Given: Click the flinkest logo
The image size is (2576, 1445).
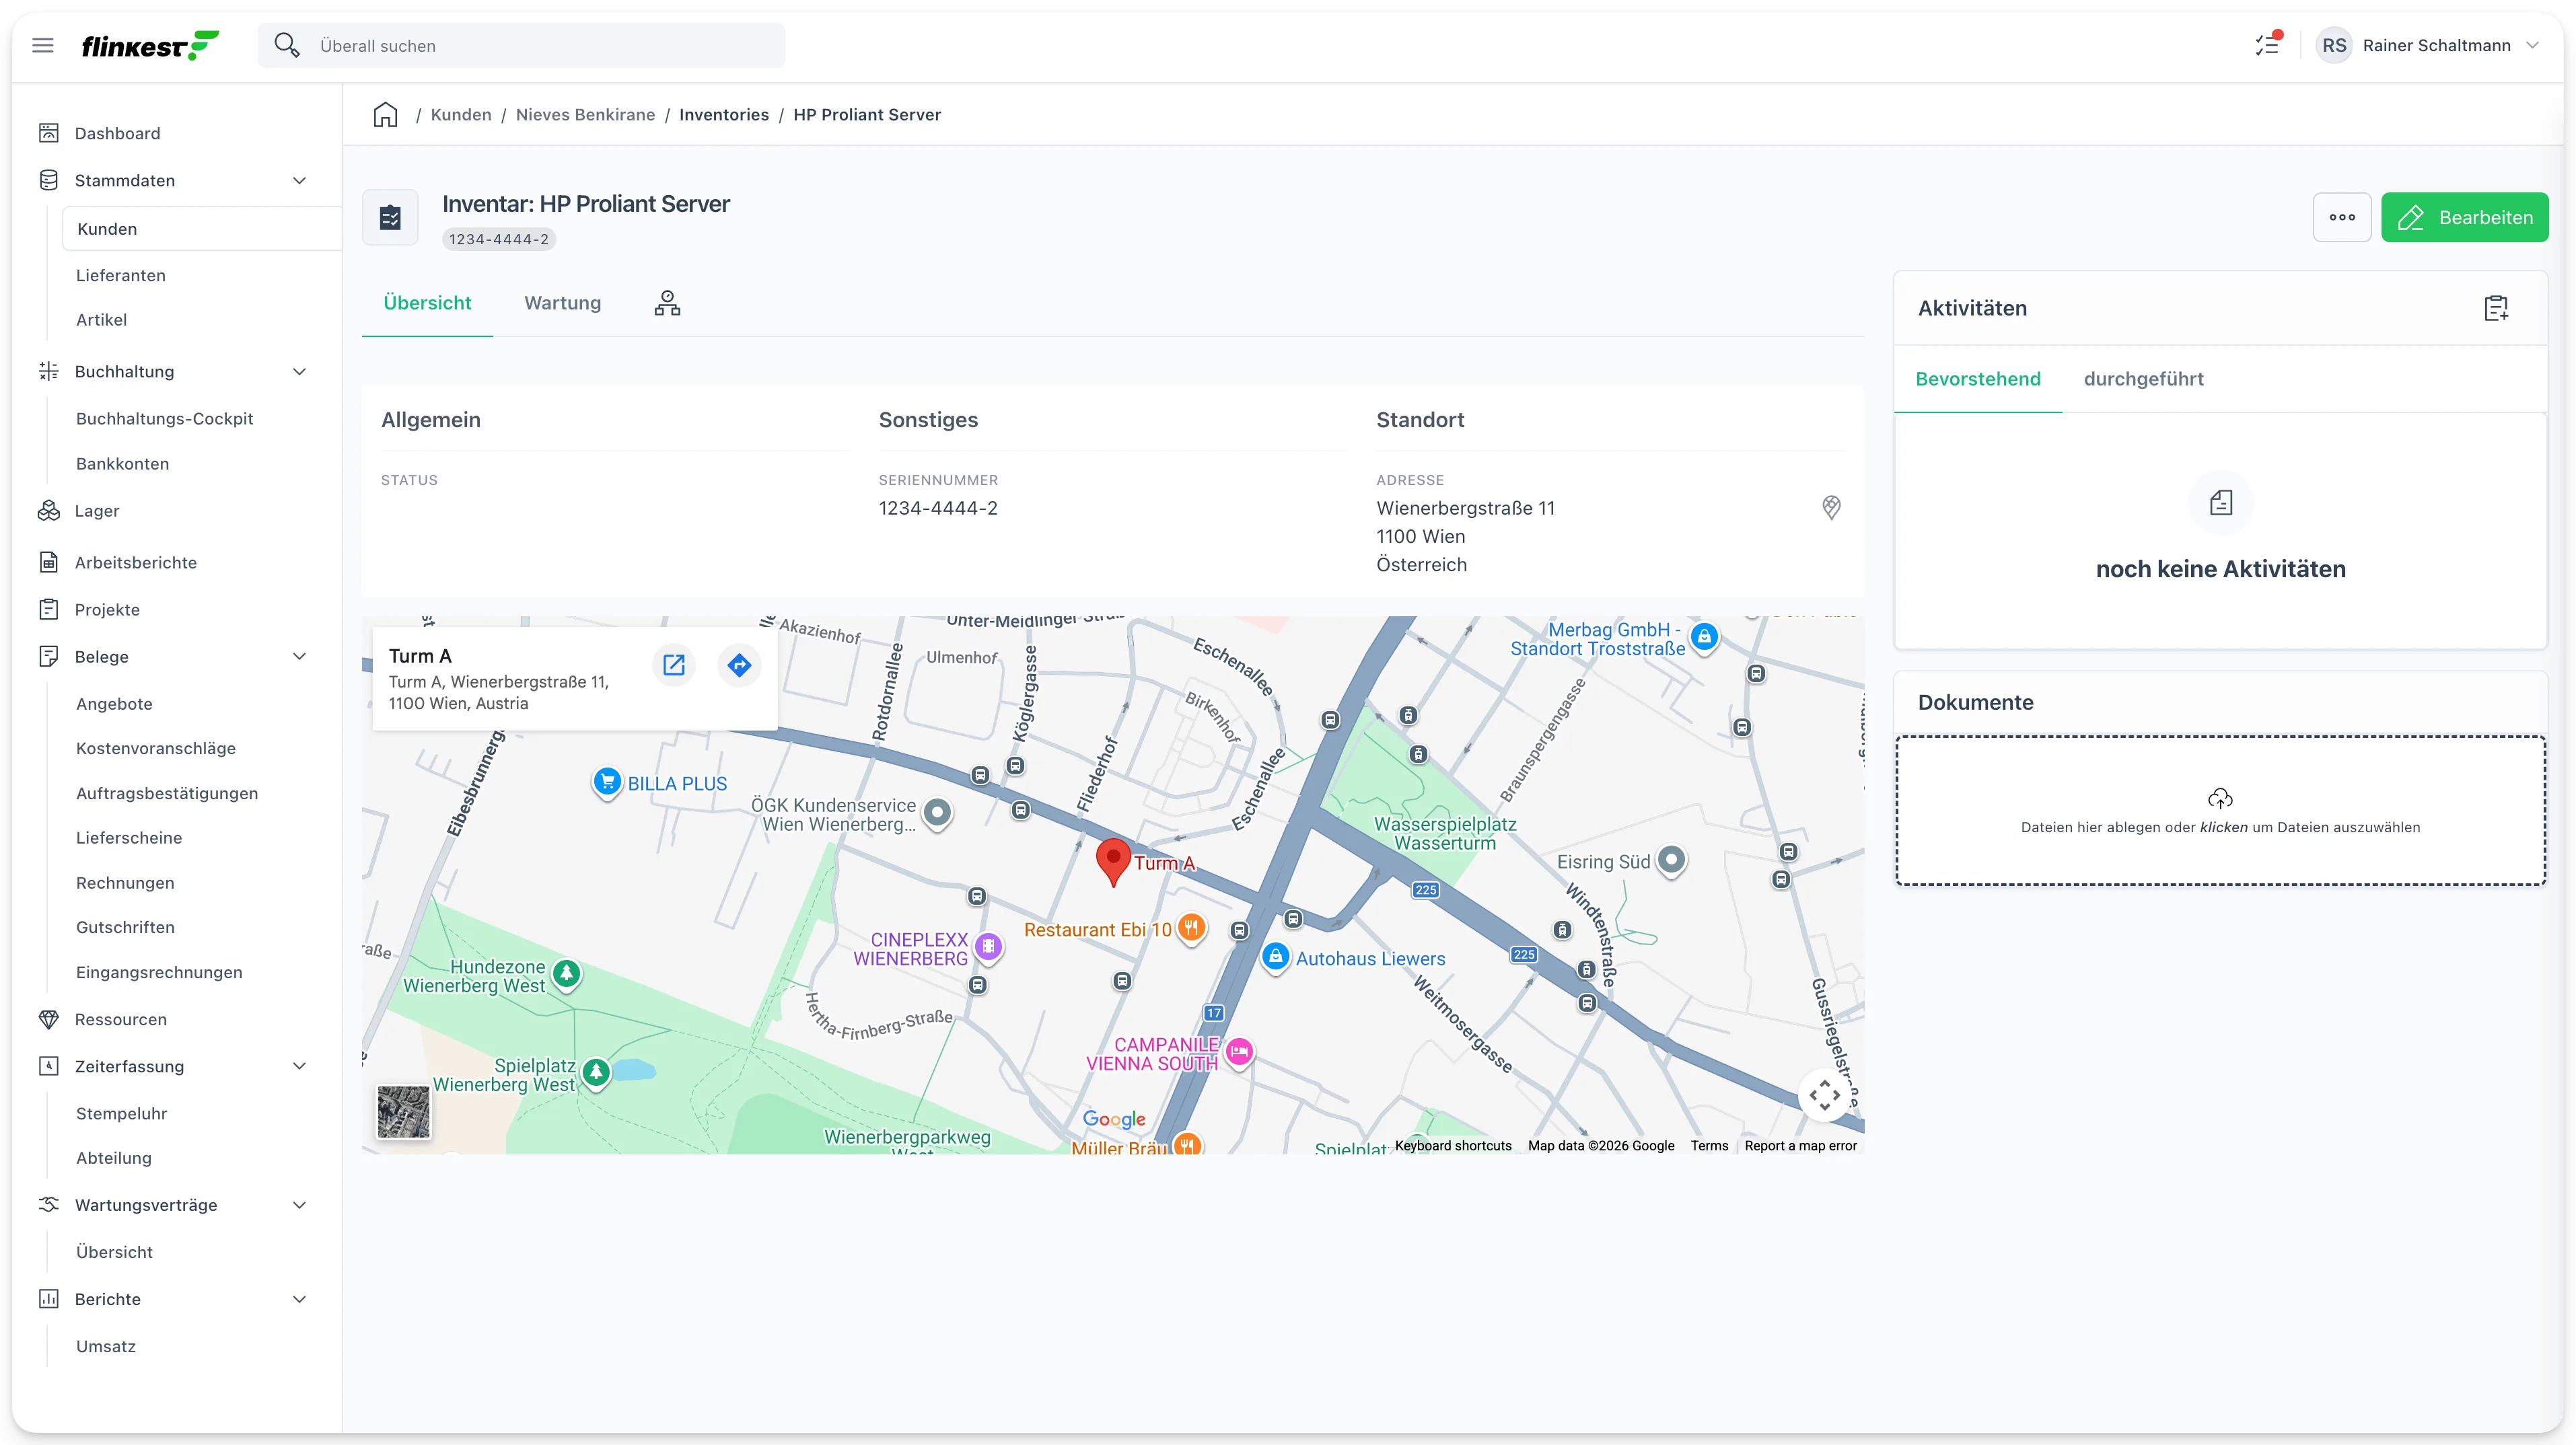Looking at the screenshot, I should (150, 46).
